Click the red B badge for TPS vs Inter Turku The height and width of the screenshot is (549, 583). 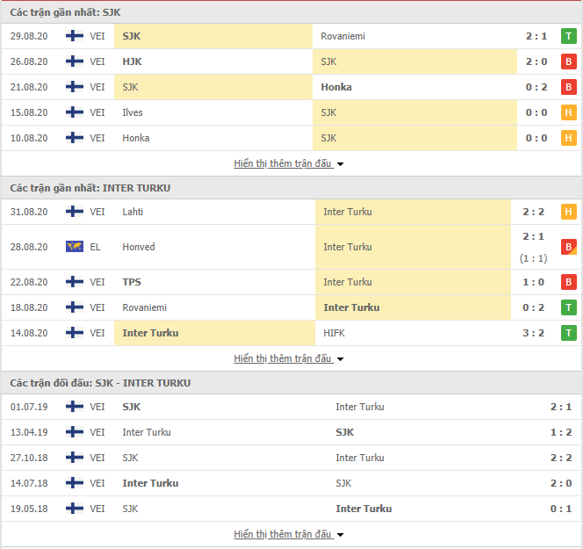568,282
